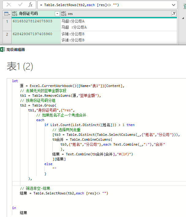
Task: Click the 结果 = Table.SelectRows line
Action: coord(64,193)
